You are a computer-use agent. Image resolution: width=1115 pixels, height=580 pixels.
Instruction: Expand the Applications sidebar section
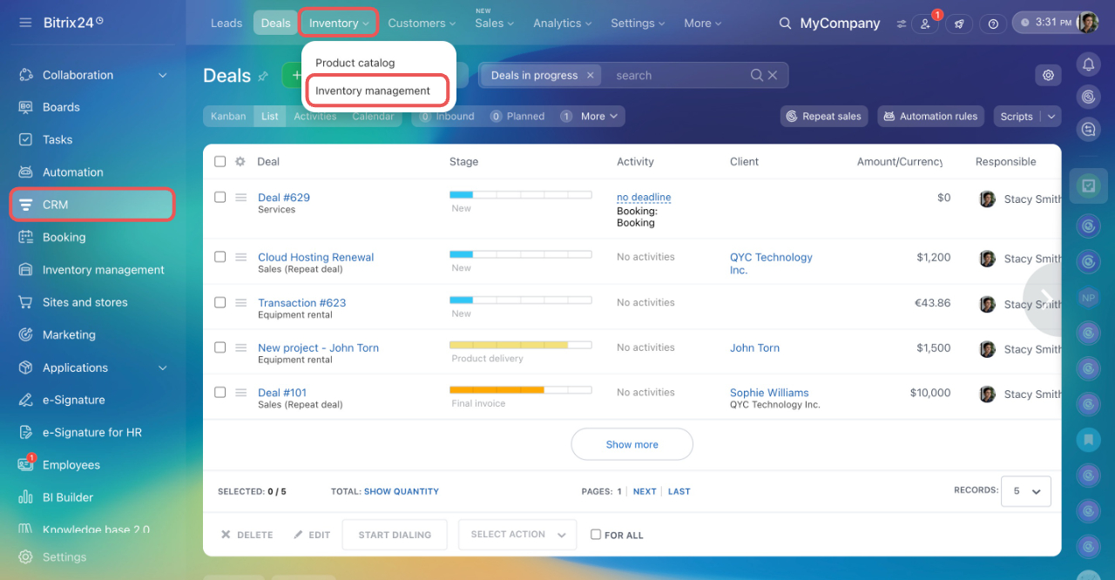tap(163, 368)
